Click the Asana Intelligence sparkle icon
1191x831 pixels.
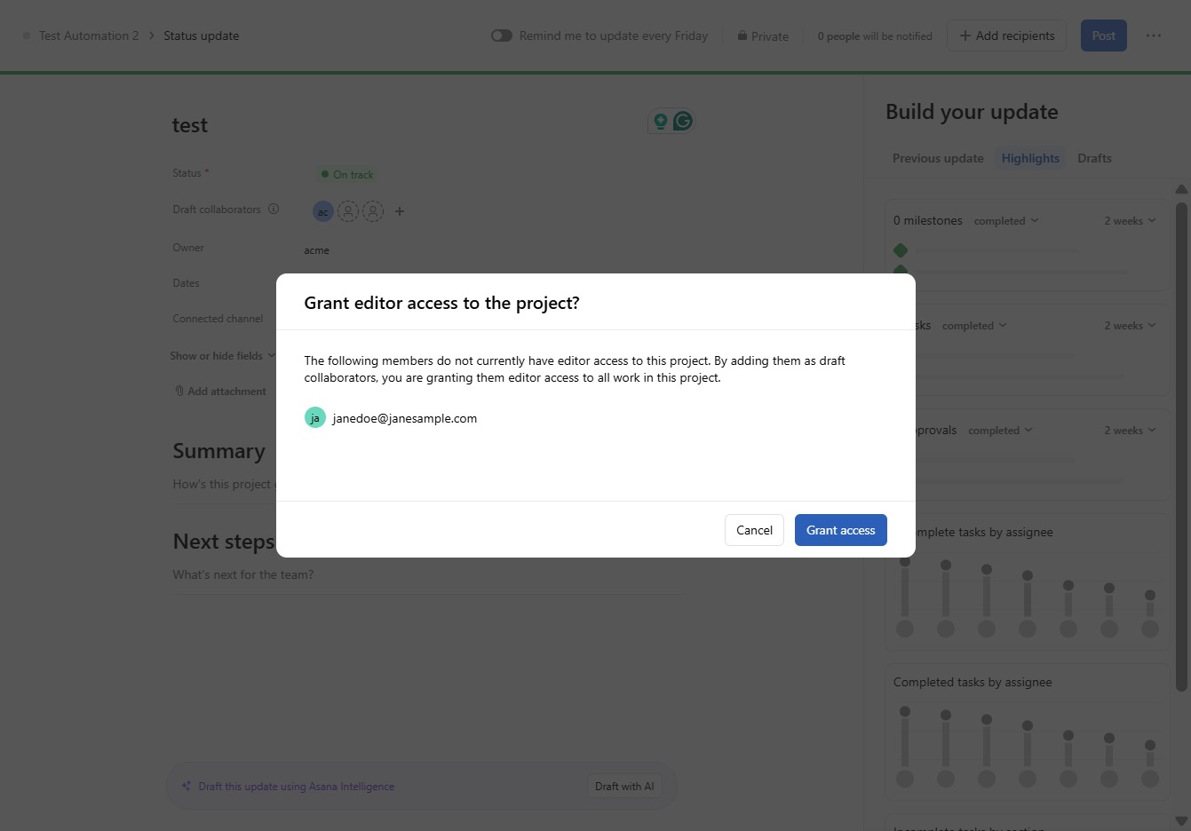(x=187, y=786)
